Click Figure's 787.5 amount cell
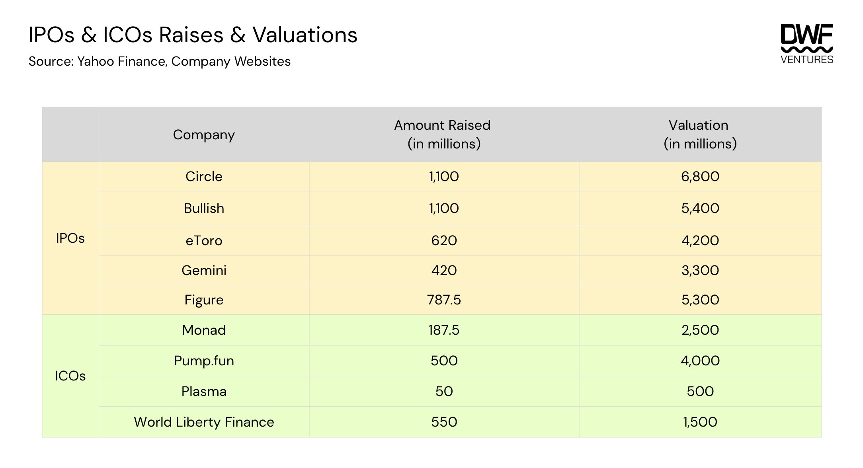Image resolution: width=863 pixels, height=468 pixels. [443, 300]
